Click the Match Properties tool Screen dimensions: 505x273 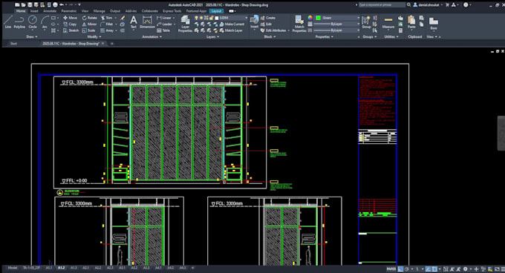point(299,24)
